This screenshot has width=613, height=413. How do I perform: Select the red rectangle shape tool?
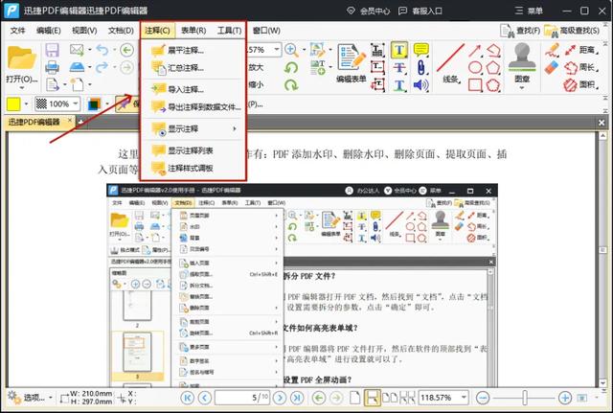(x=475, y=85)
